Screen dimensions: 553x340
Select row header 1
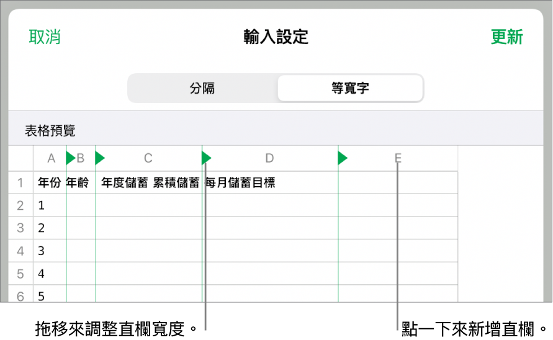click(x=20, y=182)
